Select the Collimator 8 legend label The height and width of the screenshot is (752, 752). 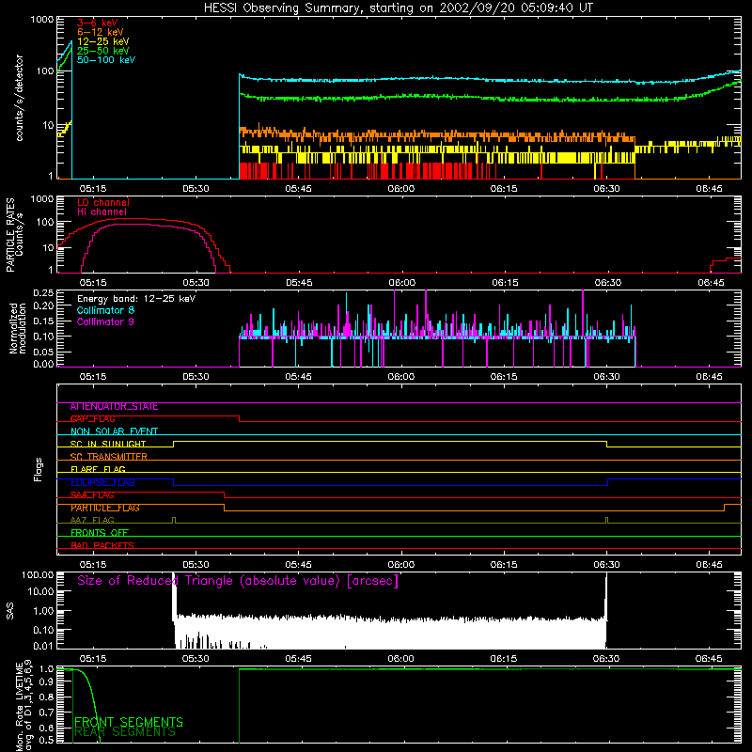(x=105, y=310)
